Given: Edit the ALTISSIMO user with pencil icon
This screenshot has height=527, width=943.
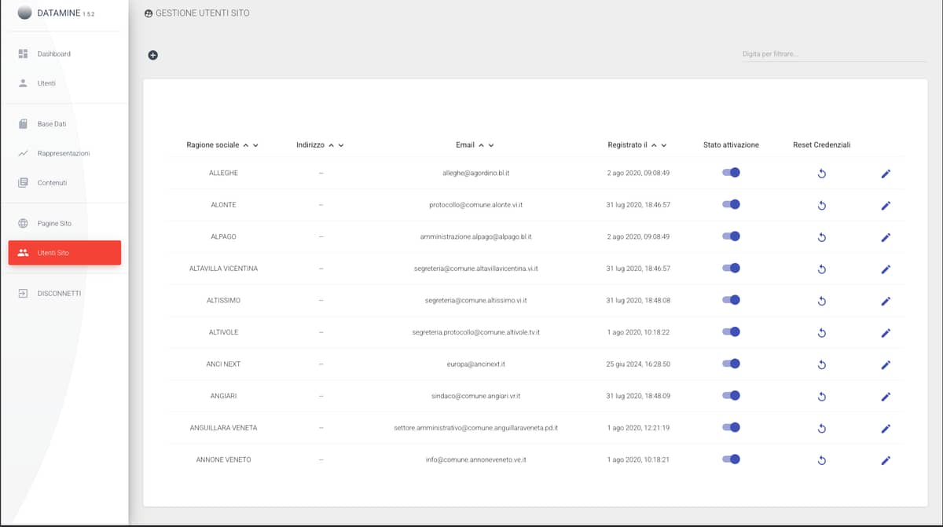Looking at the screenshot, I should [886, 301].
